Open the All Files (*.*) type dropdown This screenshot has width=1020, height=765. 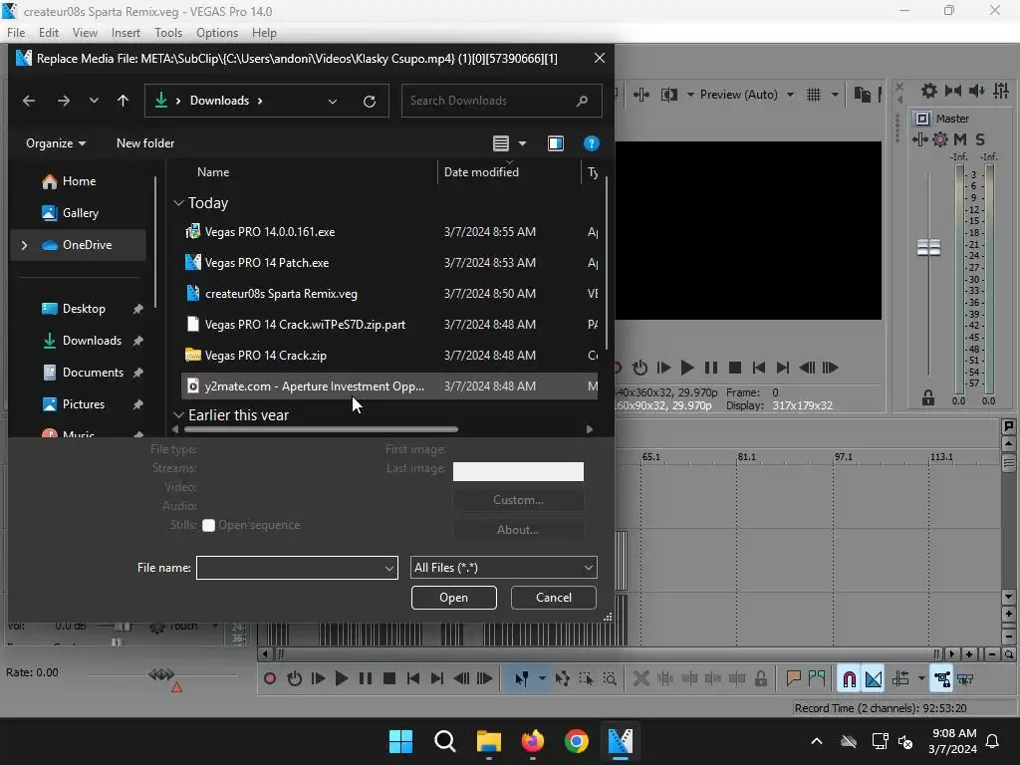[503, 567]
